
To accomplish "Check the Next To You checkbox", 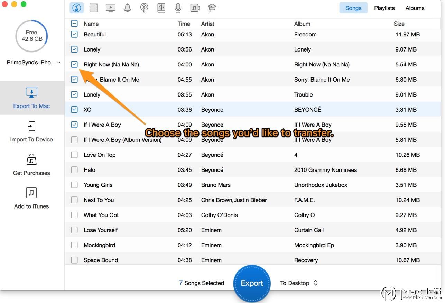I will click(74, 200).
